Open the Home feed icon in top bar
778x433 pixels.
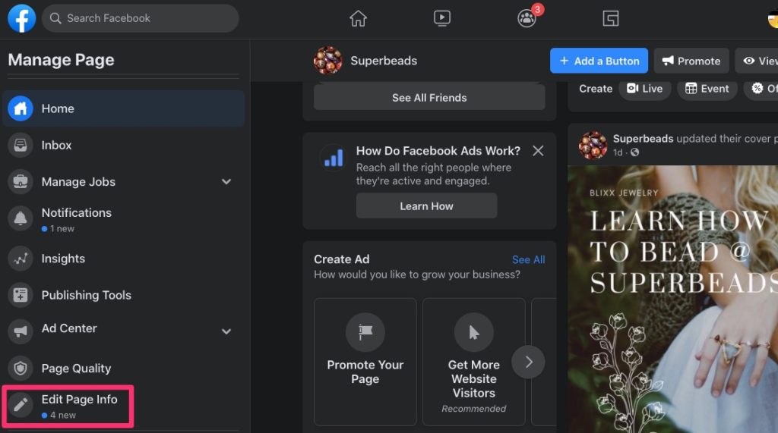click(358, 19)
